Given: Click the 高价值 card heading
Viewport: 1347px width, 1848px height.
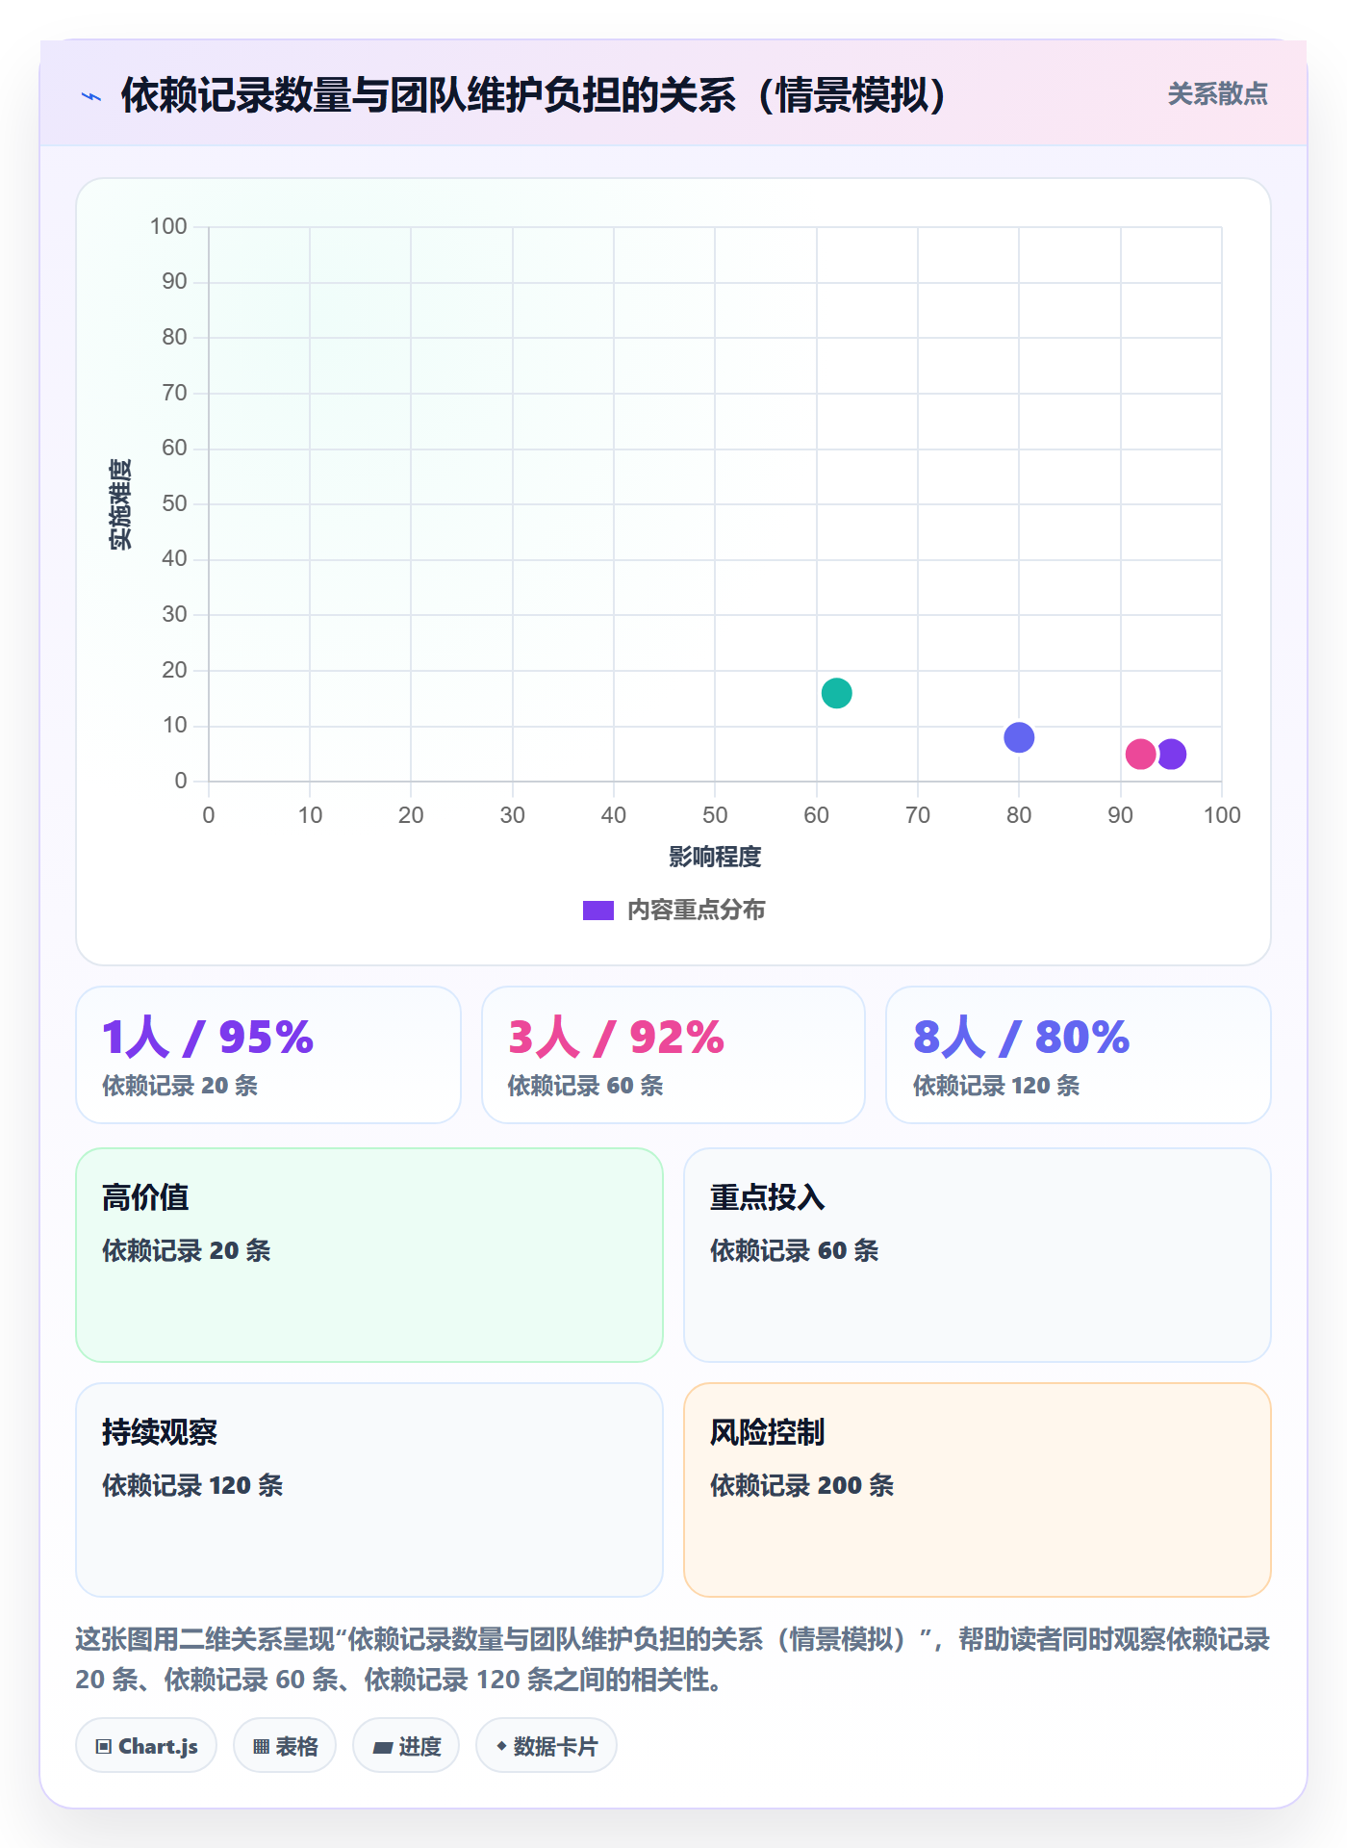Looking at the screenshot, I should (x=145, y=1197).
